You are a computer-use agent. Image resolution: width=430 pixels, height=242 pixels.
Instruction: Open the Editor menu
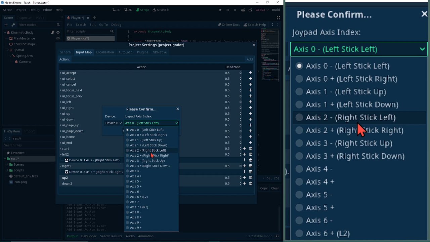point(47,10)
